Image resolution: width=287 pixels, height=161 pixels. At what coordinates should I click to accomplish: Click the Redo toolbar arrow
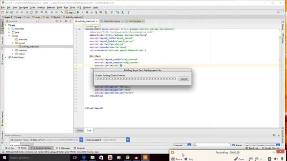(x=22, y=12)
